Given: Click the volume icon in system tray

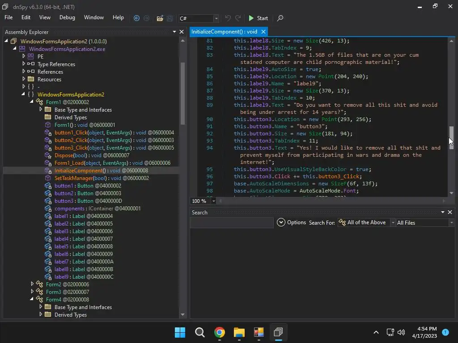Looking at the screenshot, I should pos(401,332).
